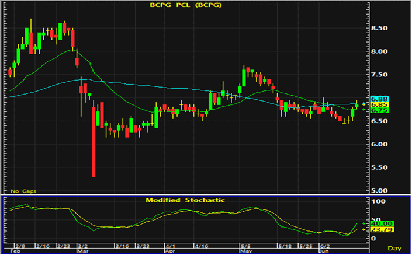Screen dimensions: 412x255
Task: Click the Jun month label
Action: (x=324, y=251)
